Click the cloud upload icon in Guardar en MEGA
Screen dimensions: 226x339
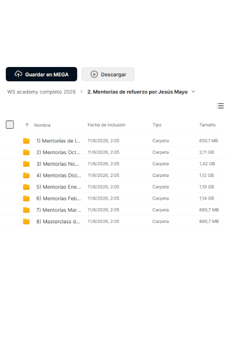18,74
